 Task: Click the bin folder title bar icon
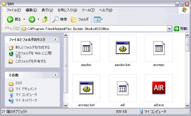tap(4, 4)
